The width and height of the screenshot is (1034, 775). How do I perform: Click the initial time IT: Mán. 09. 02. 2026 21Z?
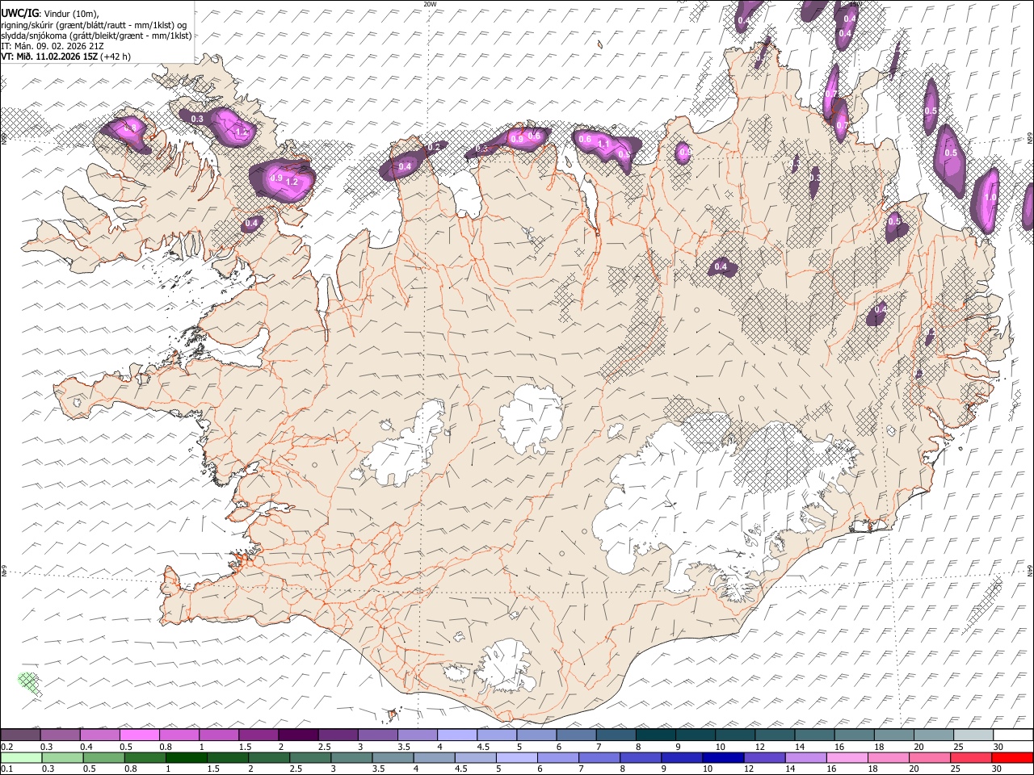(52, 46)
